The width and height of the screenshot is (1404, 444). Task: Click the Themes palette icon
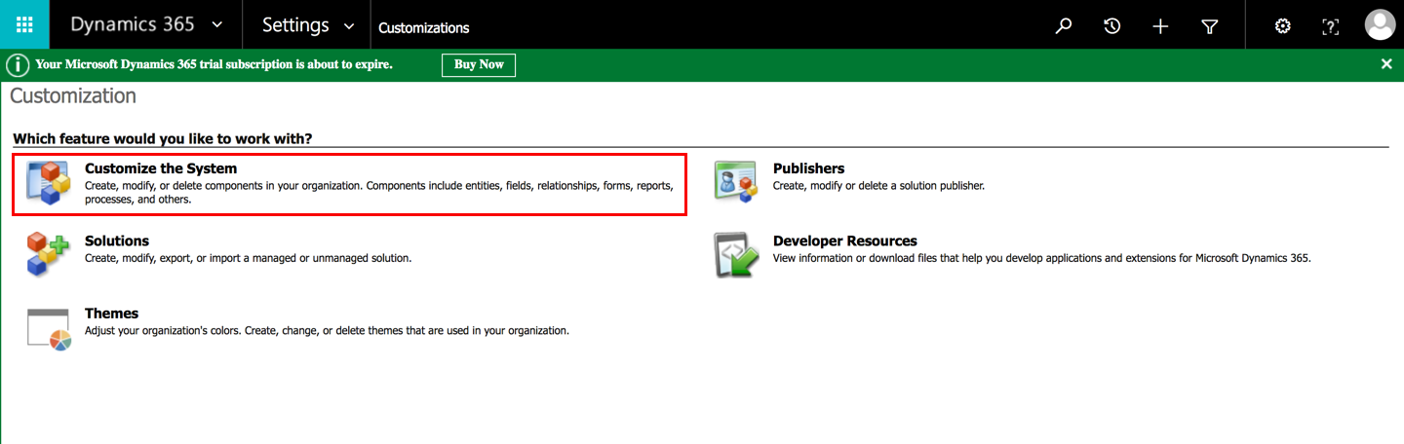pyautogui.click(x=49, y=329)
